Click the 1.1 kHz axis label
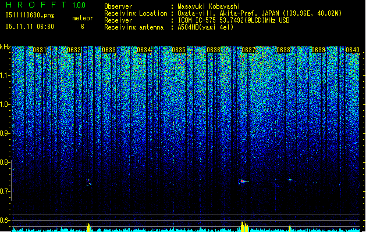Viewport: 366px width, 232px height. [x=5, y=75]
